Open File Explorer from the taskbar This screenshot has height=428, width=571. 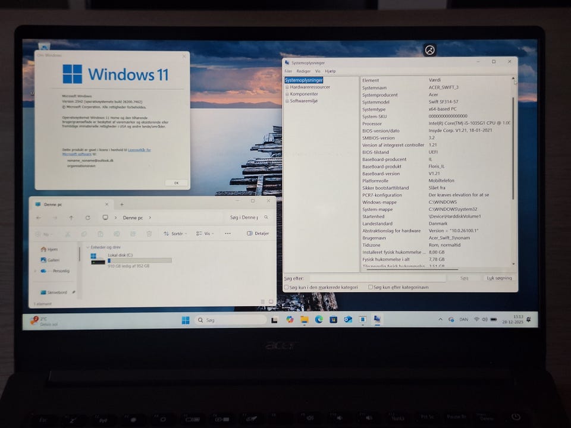305,320
